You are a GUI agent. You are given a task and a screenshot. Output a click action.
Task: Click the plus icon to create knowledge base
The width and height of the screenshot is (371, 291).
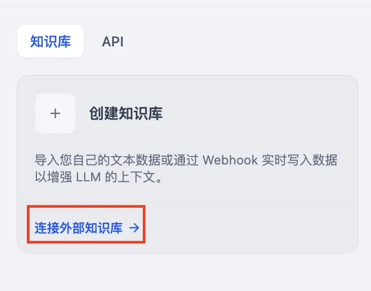coord(55,113)
